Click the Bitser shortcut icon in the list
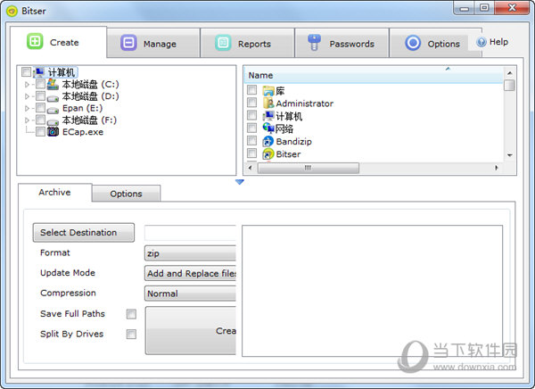 pos(268,153)
